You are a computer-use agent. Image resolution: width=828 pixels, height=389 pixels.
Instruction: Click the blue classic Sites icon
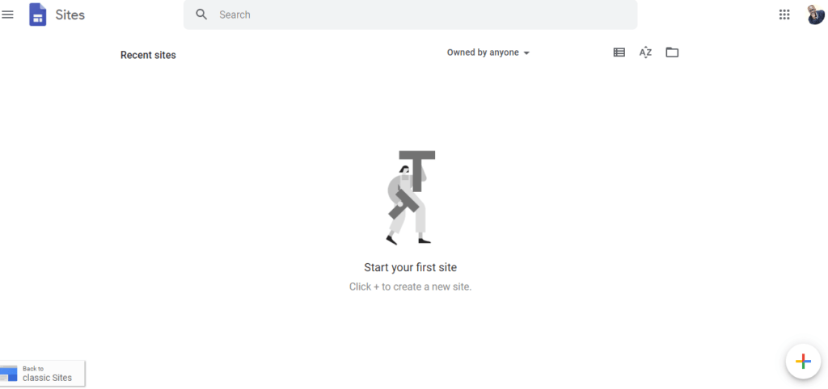coord(9,373)
